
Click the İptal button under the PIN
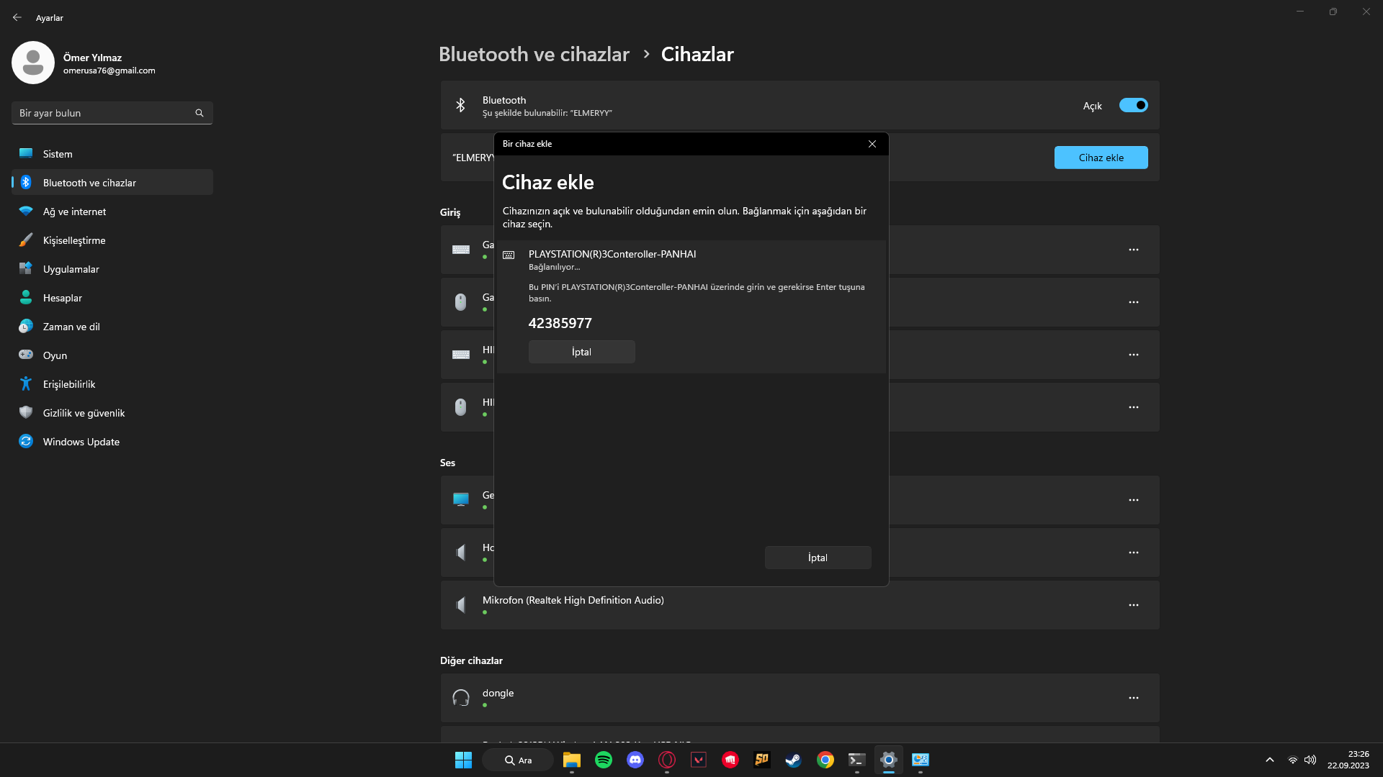click(581, 352)
